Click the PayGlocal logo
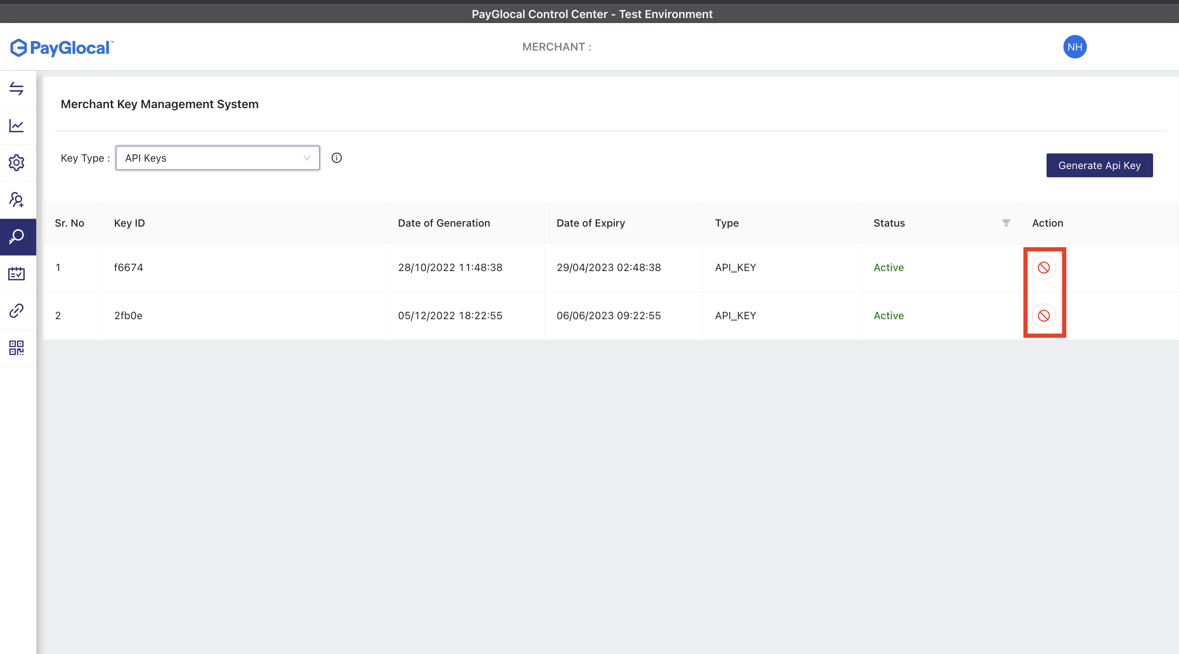The width and height of the screenshot is (1179, 654). click(x=62, y=48)
